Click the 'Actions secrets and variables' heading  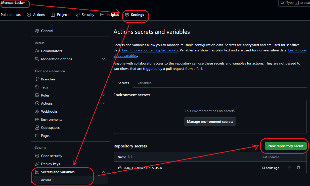[152, 32]
